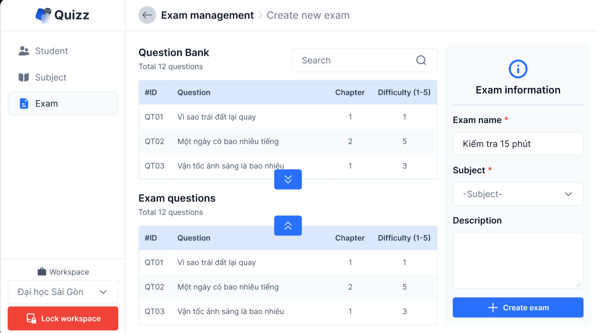
Task: Click the Workspace briefcase icon
Action: (x=42, y=272)
